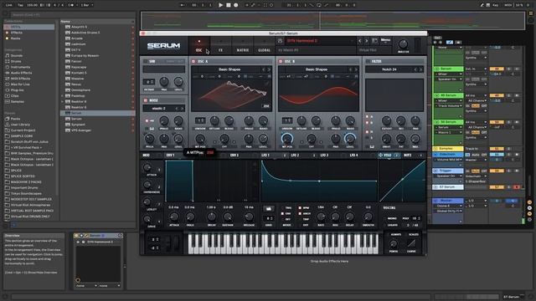Click OSC B LEVEL knob
This screenshot has height=301, width=536.
click(350, 138)
